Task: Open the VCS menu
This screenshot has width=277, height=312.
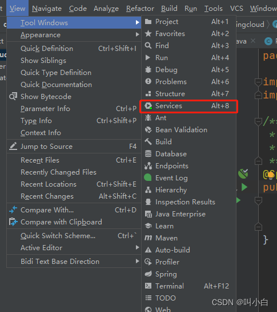Action: click(x=236, y=9)
